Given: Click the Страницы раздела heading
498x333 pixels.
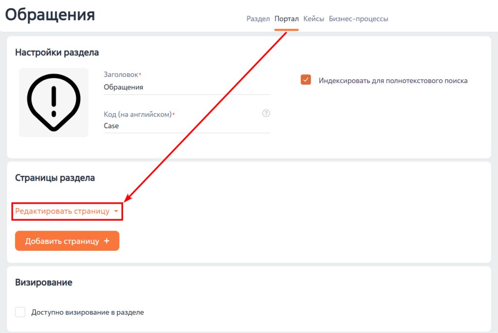Looking at the screenshot, I should point(54,178).
